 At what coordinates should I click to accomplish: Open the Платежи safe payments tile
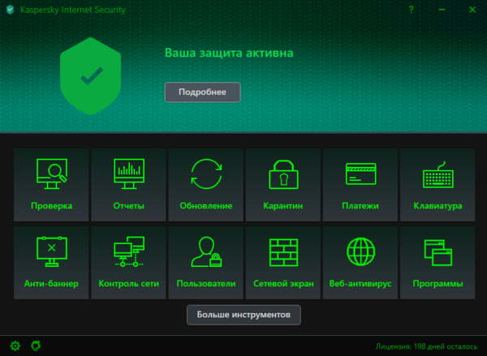point(360,185)
